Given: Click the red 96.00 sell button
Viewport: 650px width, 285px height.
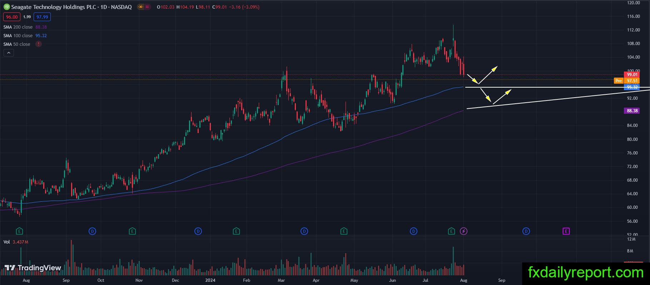Looking at the screenshot, I should 12,17.
